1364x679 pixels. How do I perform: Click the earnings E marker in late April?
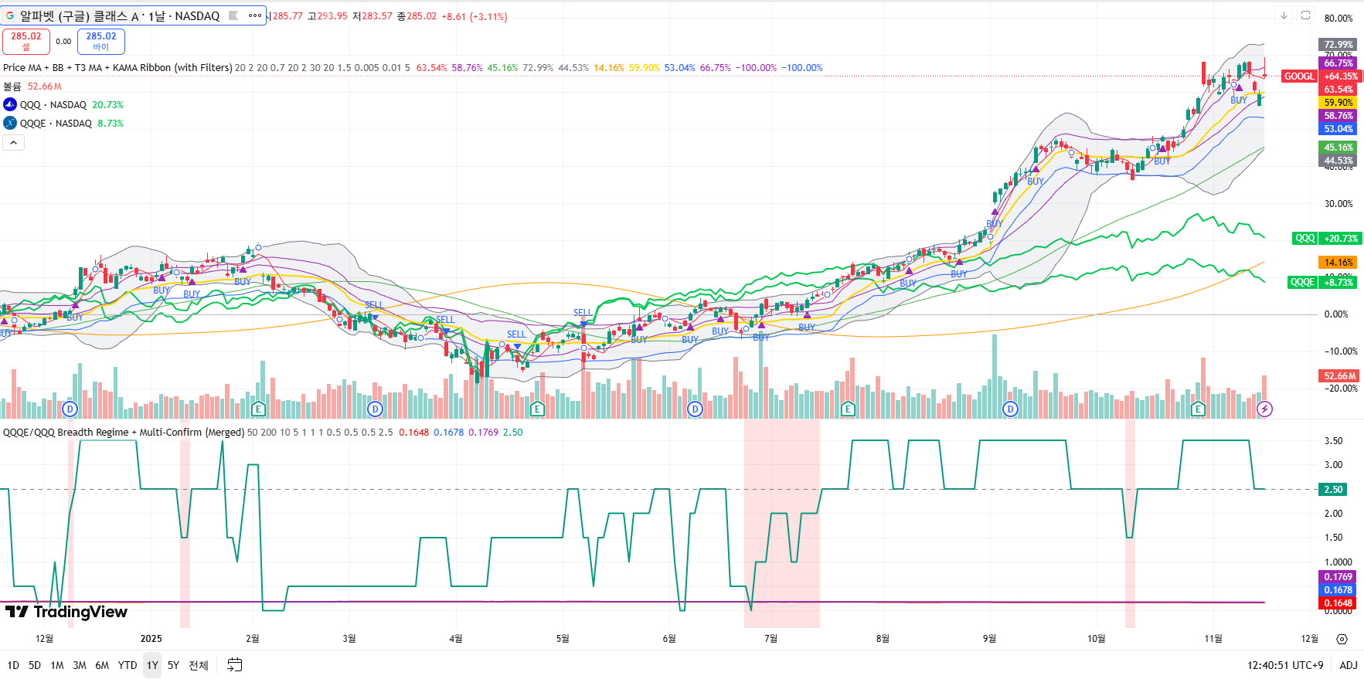[537, 409]
